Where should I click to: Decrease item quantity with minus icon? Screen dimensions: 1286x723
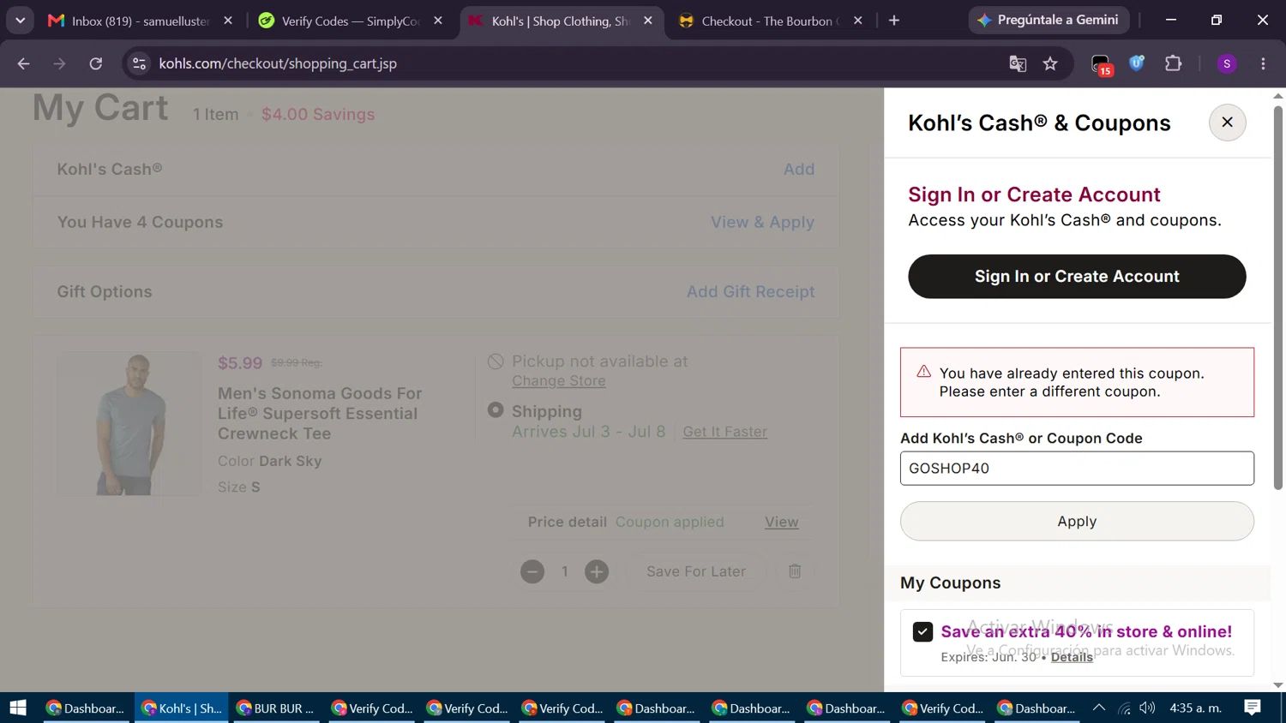[532, 571]
